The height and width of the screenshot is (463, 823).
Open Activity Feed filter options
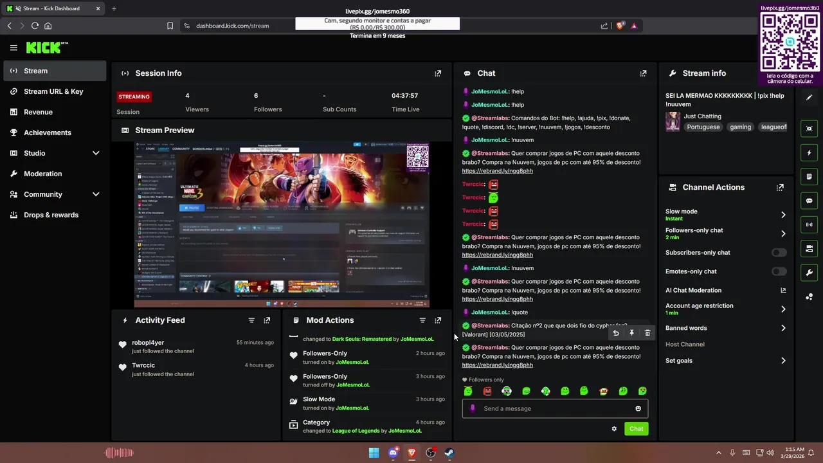tap(251, 320)
